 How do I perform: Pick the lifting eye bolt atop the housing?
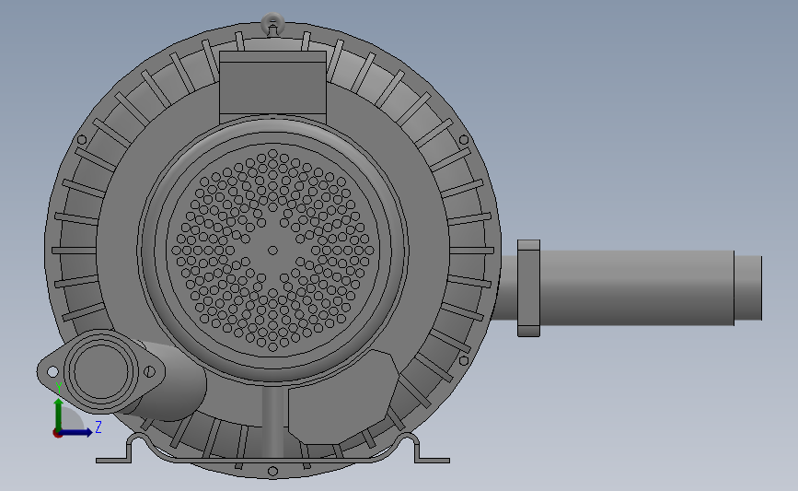tap(272, 24)
